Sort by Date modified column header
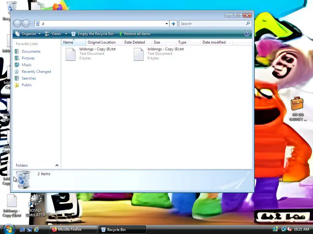Screen dimensions: 313x234 coord(217,42)
